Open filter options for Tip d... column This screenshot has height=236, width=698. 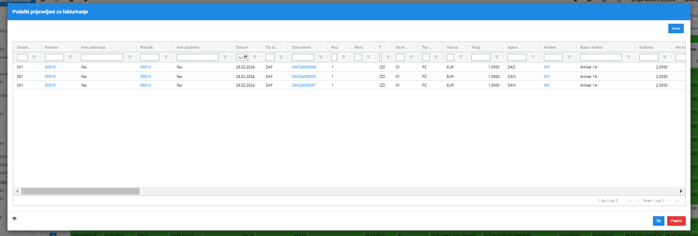[x=281, y=57]
